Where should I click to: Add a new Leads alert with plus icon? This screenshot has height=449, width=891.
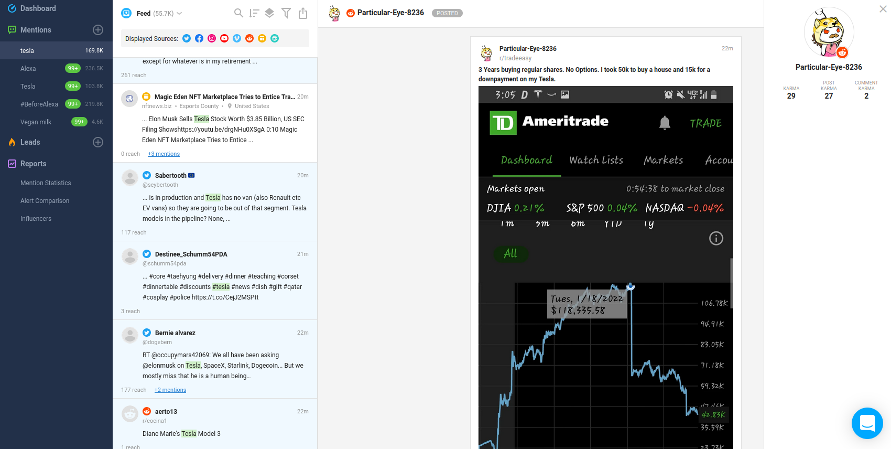98,142
